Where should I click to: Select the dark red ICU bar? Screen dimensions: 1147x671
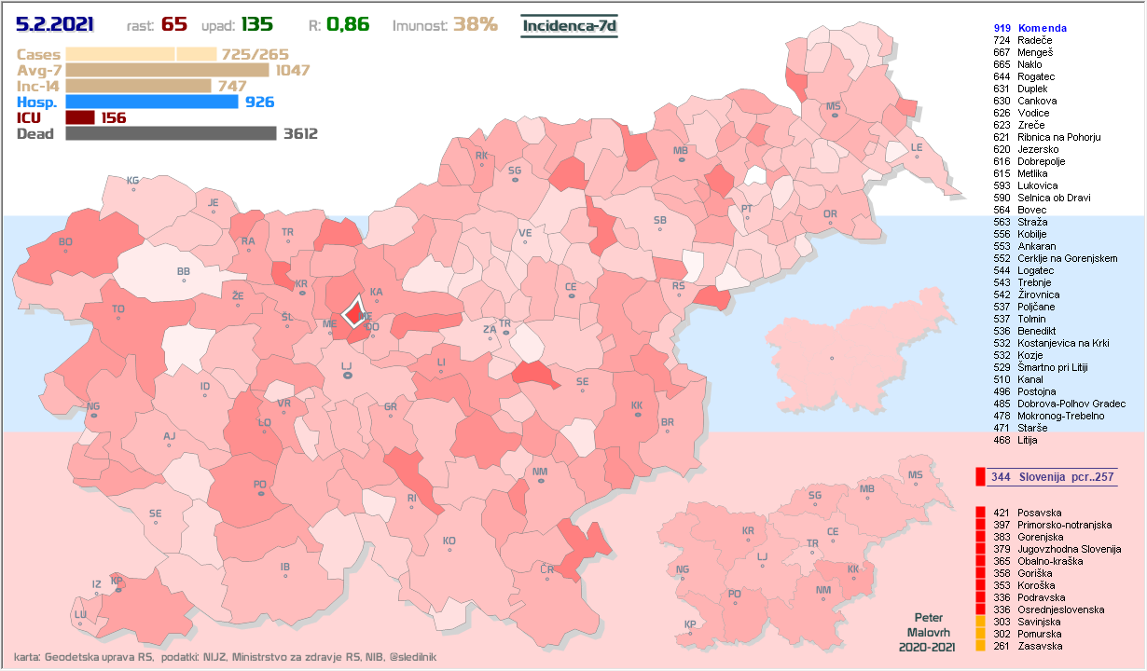(80, 117)
